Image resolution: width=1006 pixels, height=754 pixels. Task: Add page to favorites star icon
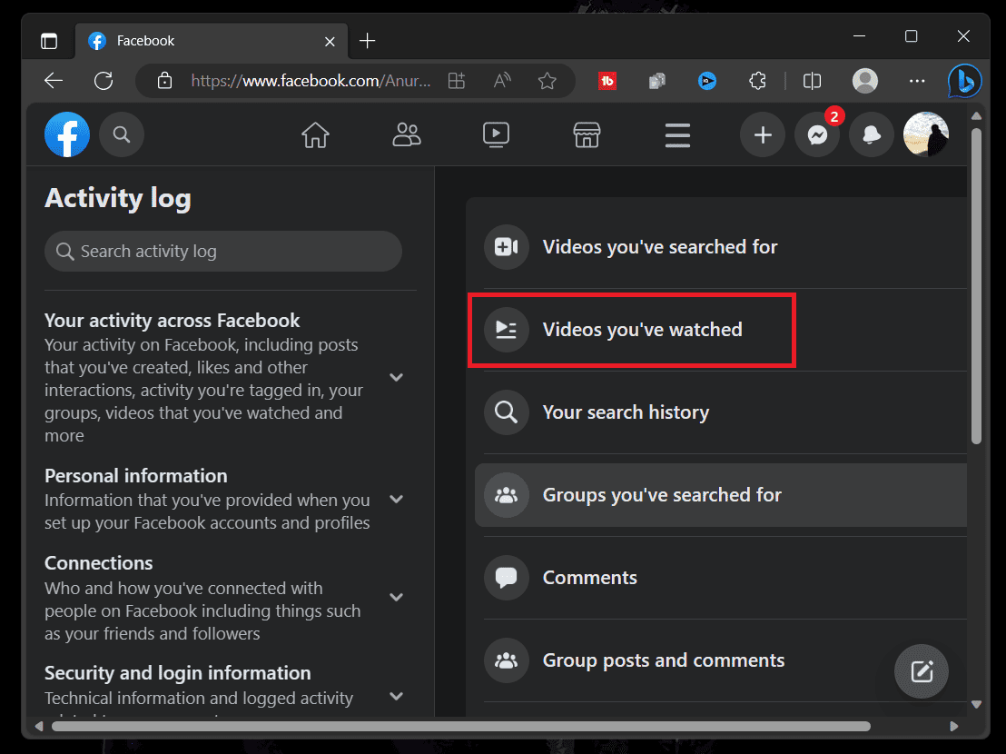point(547,81)
